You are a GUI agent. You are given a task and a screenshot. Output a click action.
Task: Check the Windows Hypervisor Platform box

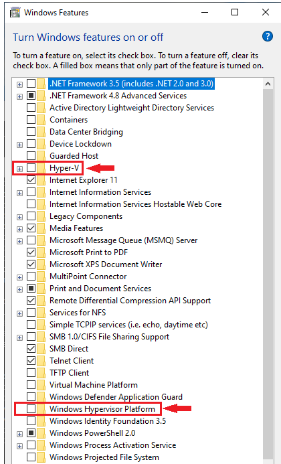pyautogui.click(x=31, y=409)
